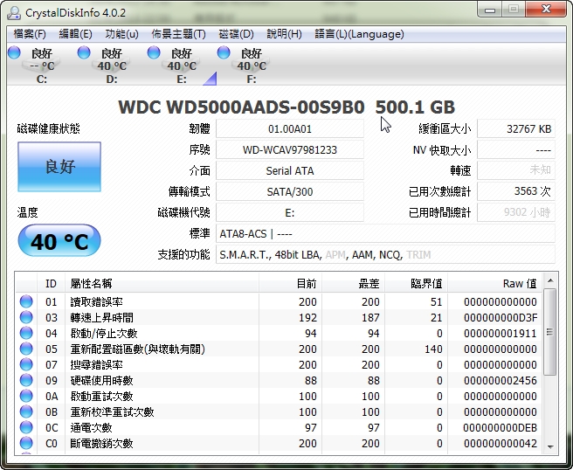Open the 磁碟(D) menu

[236, 34]
